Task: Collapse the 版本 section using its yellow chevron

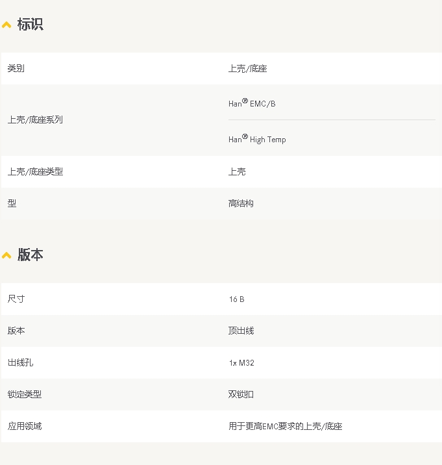Action: [x=7, y=255]
